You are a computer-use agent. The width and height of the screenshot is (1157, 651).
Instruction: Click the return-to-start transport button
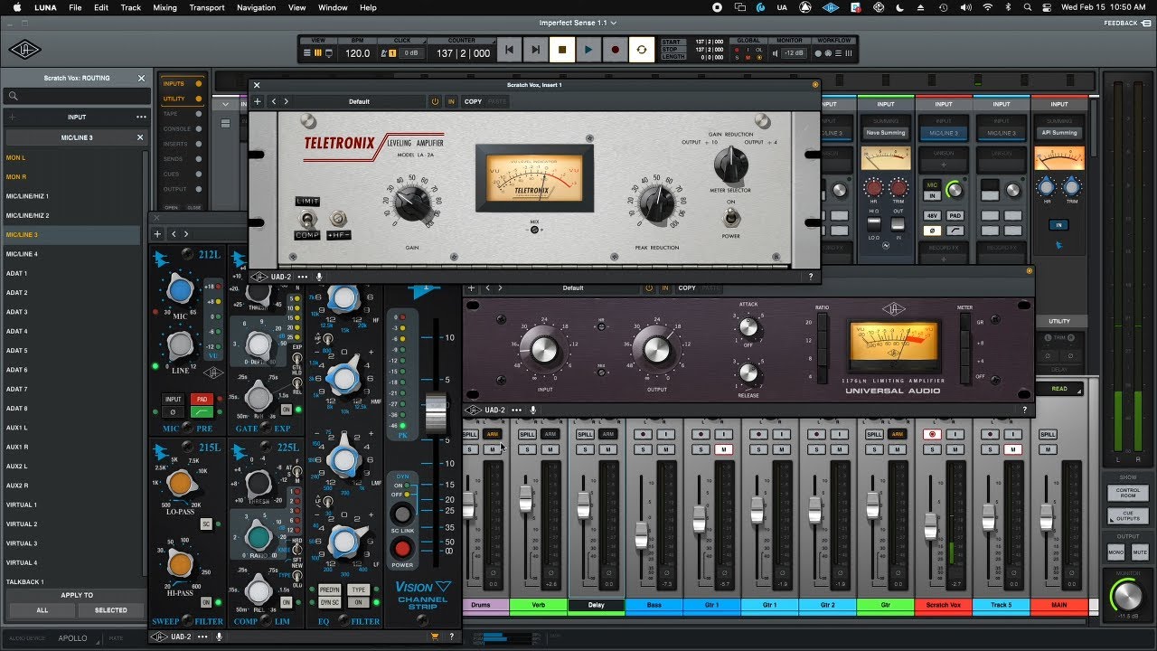509,50
